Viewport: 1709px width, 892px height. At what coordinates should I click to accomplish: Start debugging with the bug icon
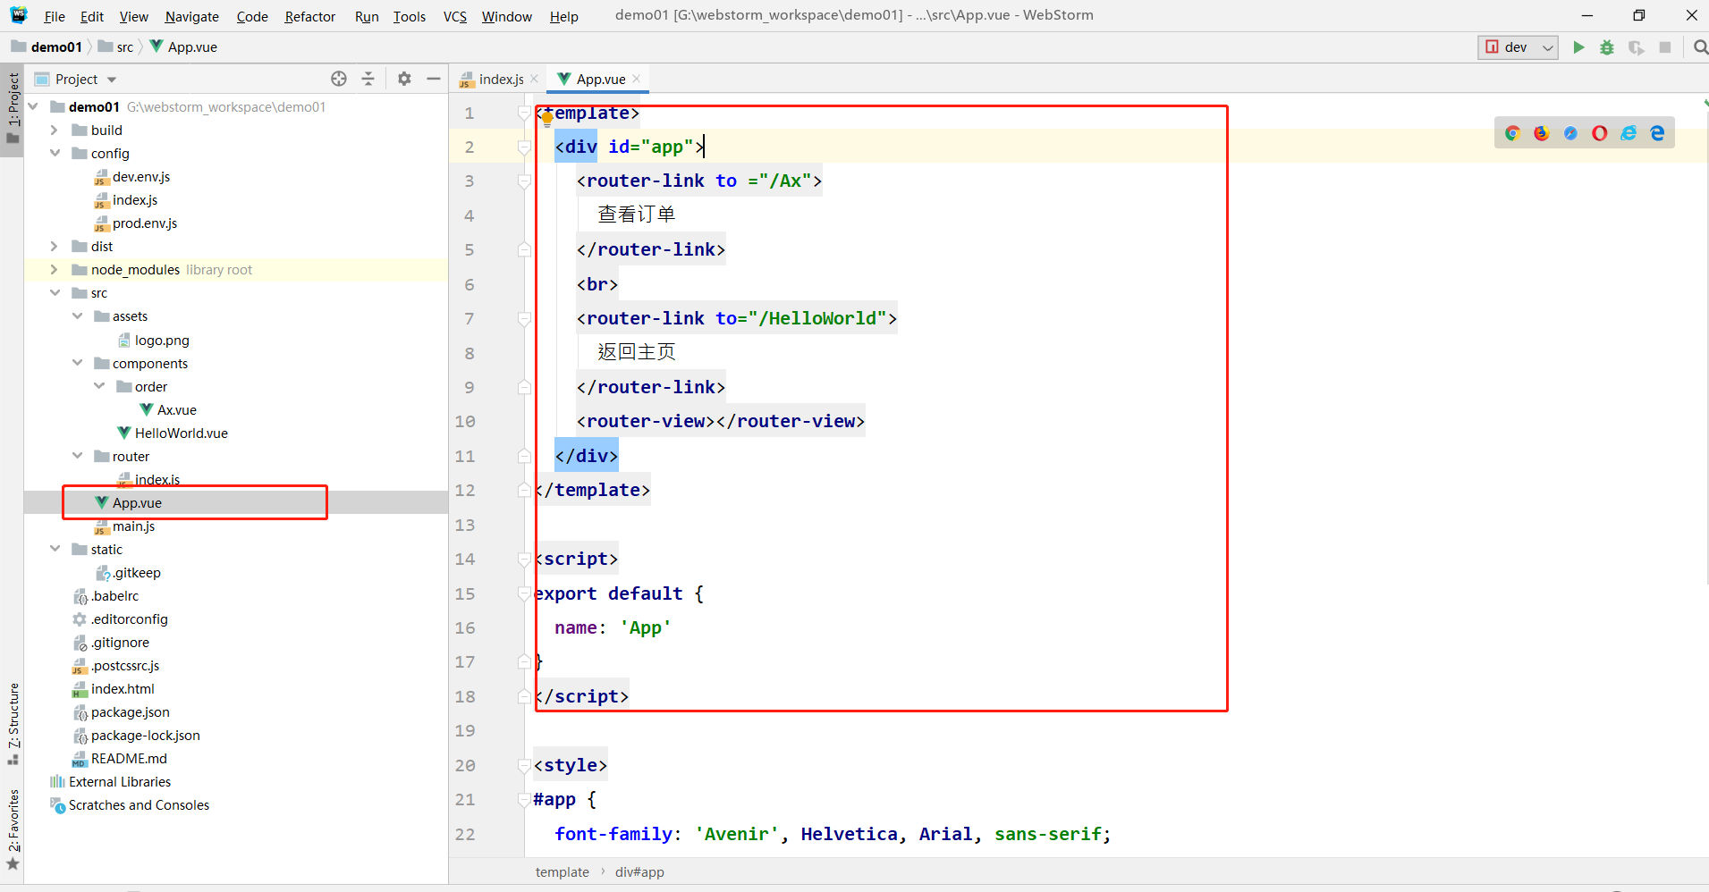1607,47
